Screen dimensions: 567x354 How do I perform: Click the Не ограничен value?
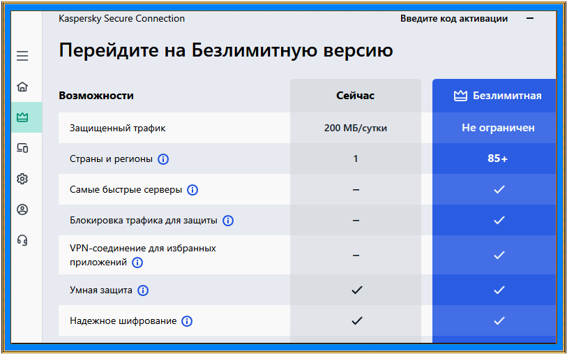pos(498,128)
